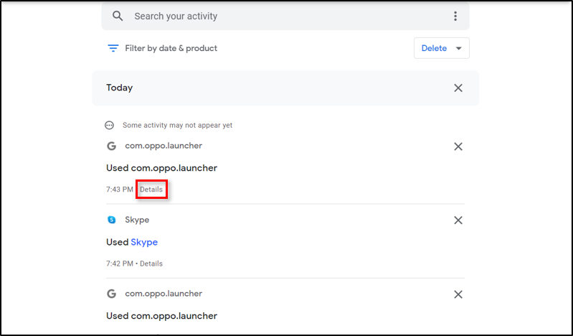573x336 pixels.
Task: Delete first com.oppo.launcher activity entry
Action: point(458,146)
